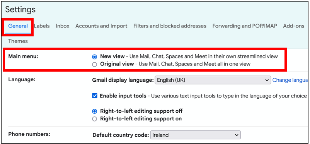Open the Gmail display language dropdown

point(213,80)
